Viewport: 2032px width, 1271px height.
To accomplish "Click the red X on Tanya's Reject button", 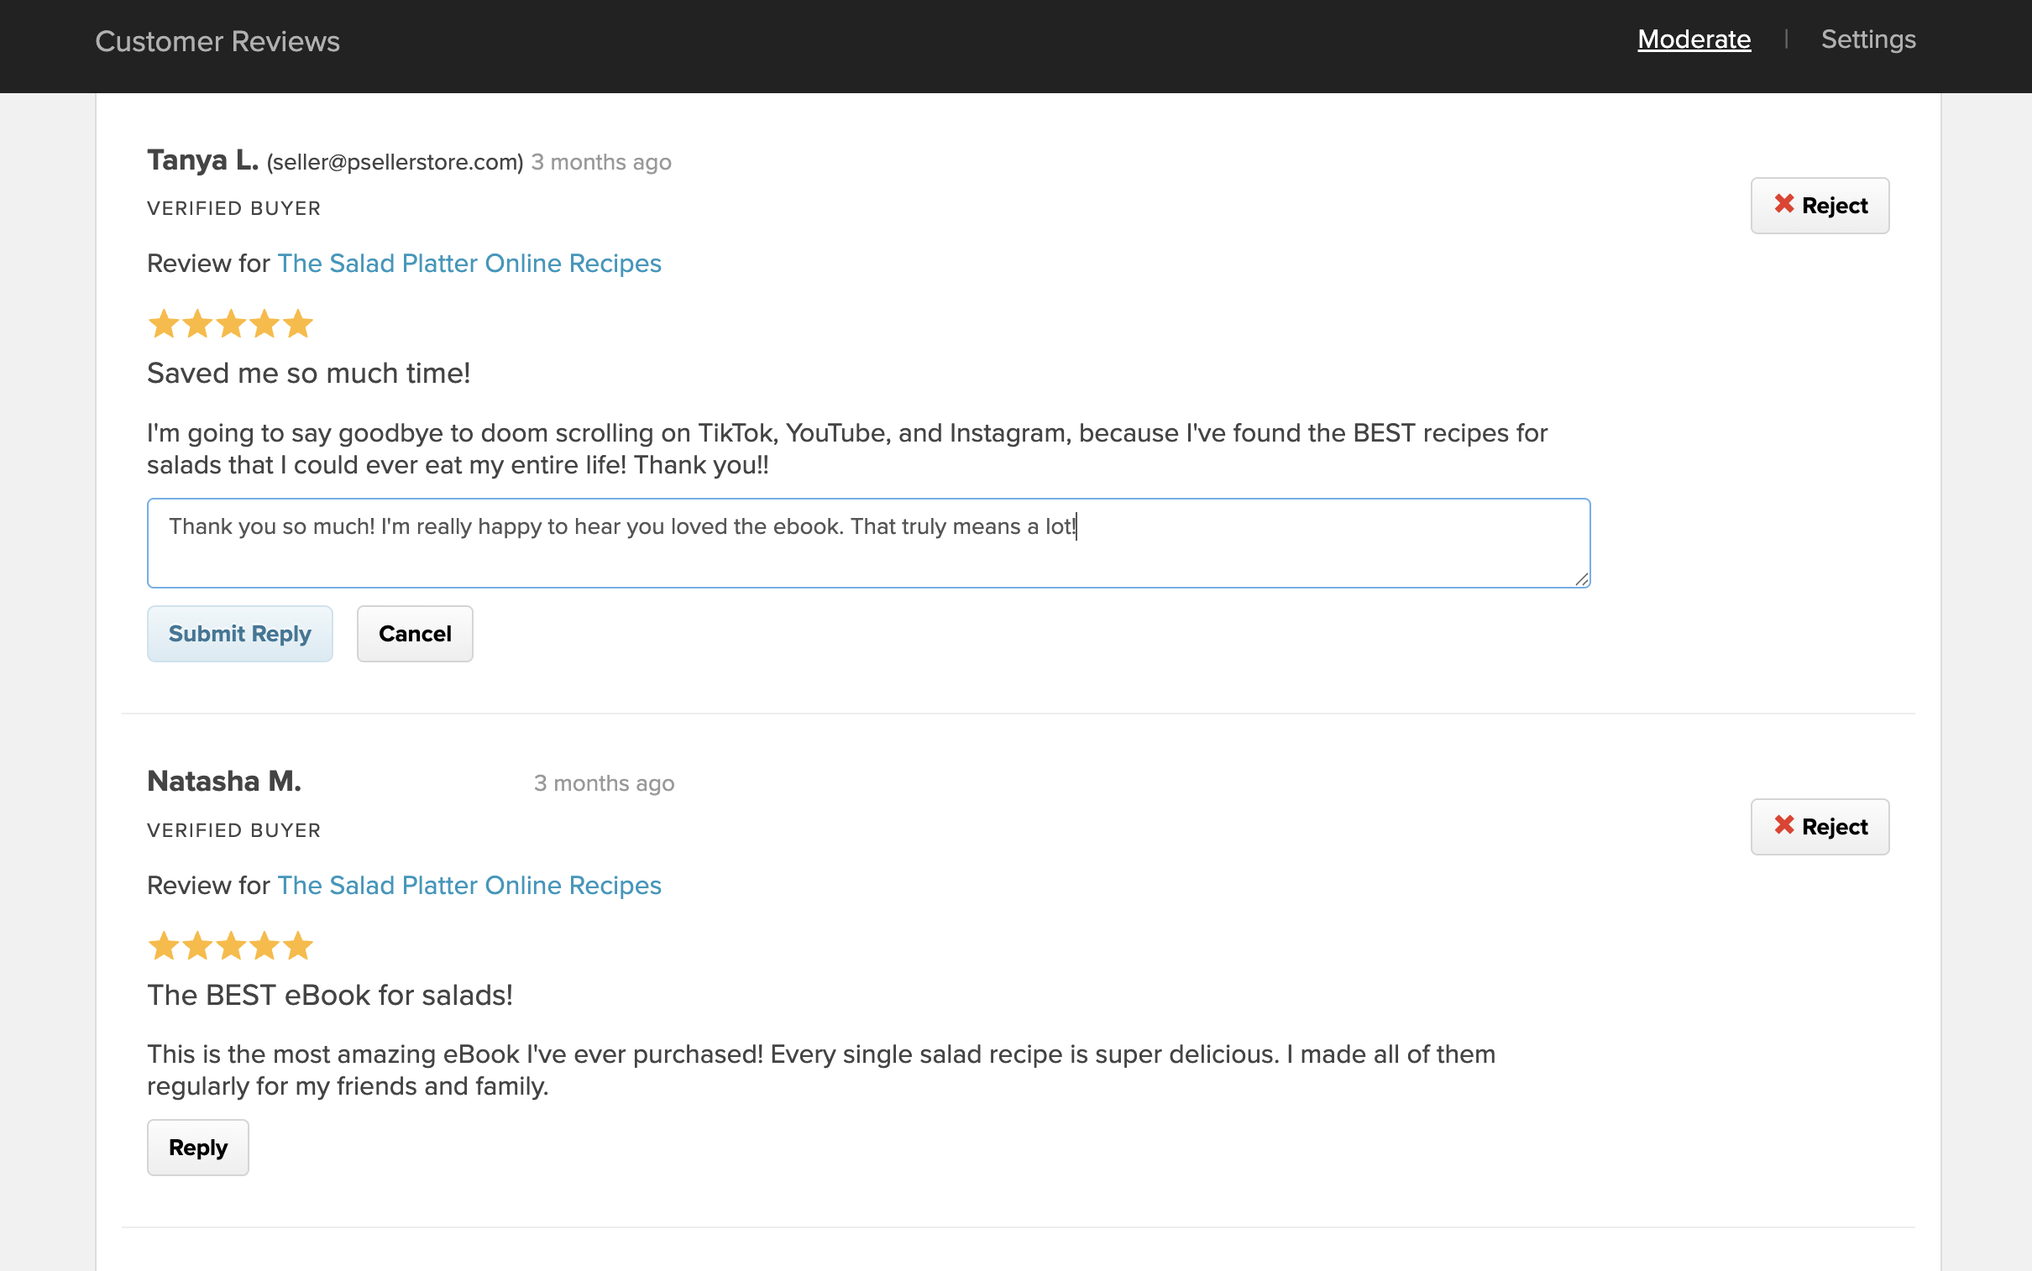I will click(x=1784, y=204).
